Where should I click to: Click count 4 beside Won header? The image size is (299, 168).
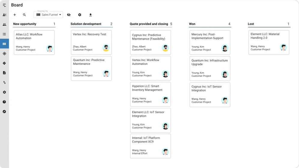click(229, 24)
